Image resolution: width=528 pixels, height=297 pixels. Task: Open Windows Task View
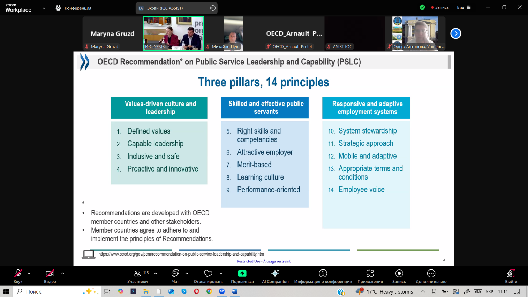tap(107, 291)
